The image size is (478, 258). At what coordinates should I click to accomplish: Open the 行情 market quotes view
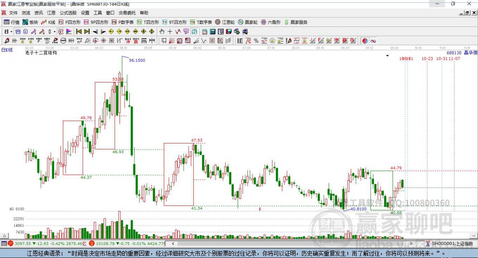pyautogui.click(x=11, y=22)
